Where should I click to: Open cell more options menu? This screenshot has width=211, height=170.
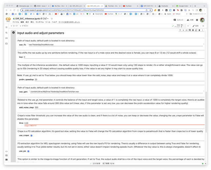tap(202, 30)
